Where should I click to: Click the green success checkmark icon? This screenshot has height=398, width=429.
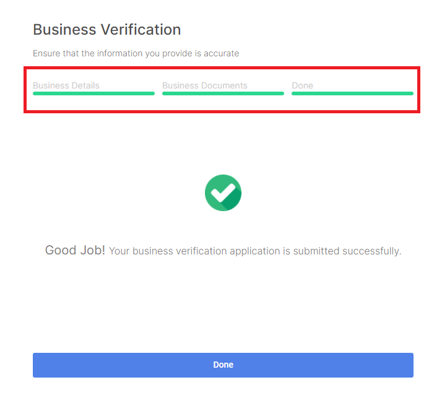coord(223,193)
